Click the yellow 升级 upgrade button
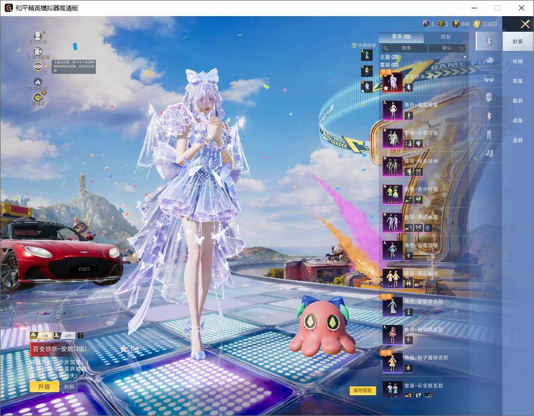534x416 pixels. [44, 387]
